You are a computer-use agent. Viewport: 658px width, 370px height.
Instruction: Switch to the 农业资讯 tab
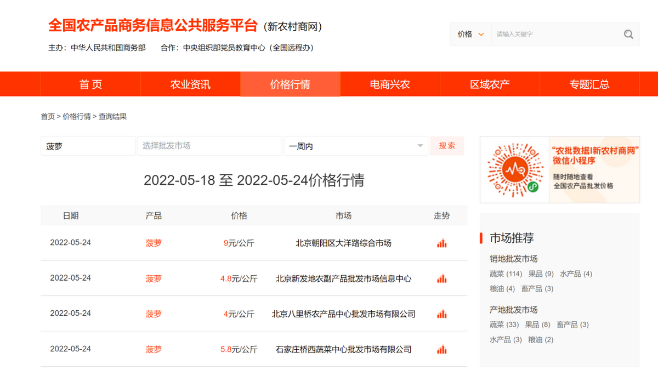point(190,84)
